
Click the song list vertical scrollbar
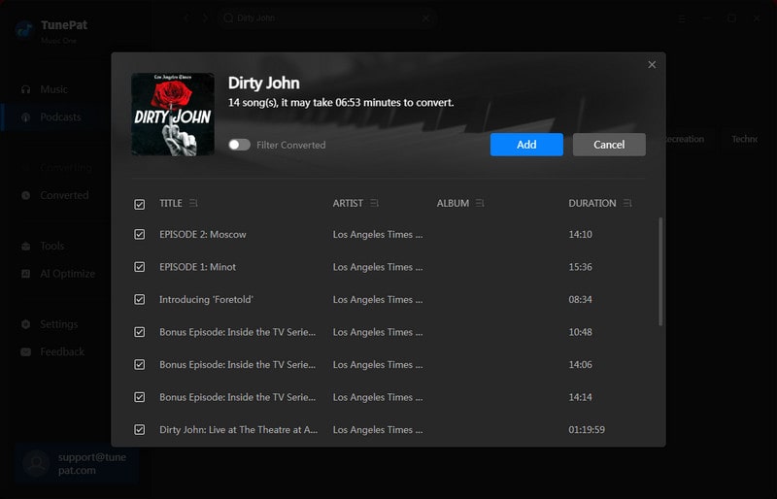[x=661, y=272]
